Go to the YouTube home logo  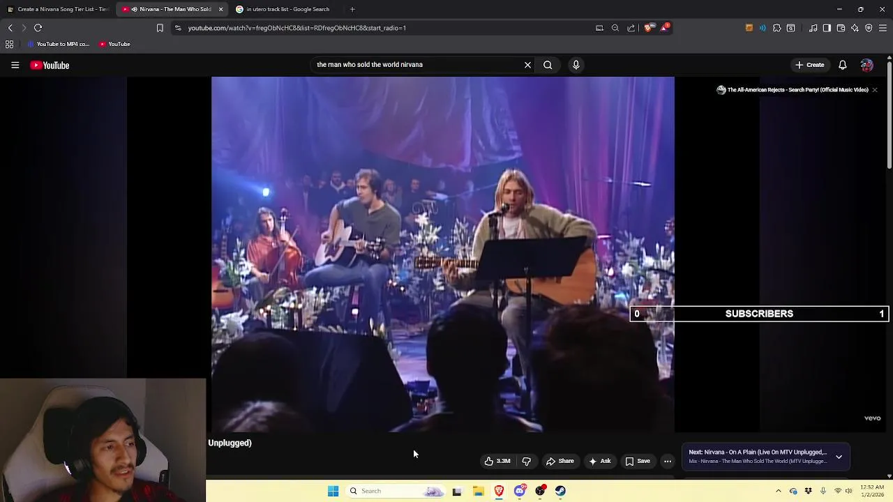50,65
